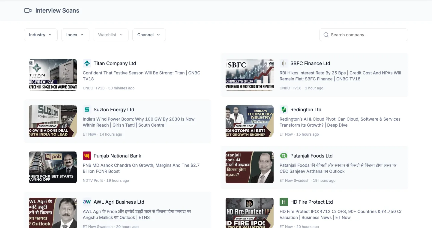The height and width of the screenshot is (228, 432).
Task: Open the Redington Ltd name link
Action: tap(306, 109)
